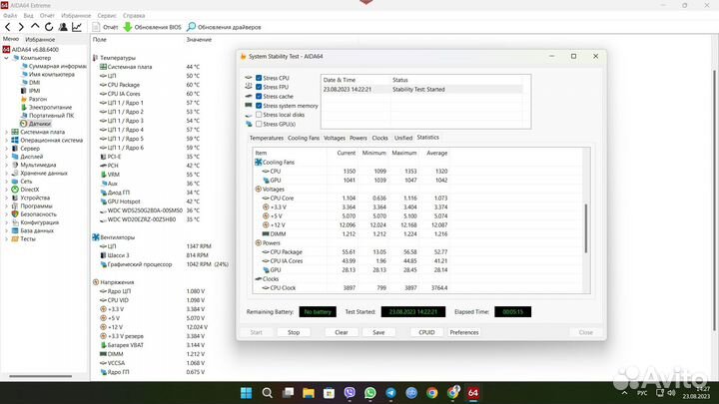
Task: Open the Сервис menu
Action: (x=107, y=16)
